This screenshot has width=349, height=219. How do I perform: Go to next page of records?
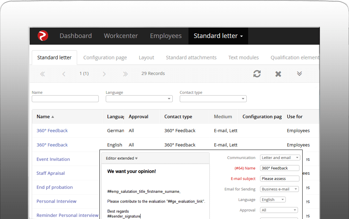point(104,74)
